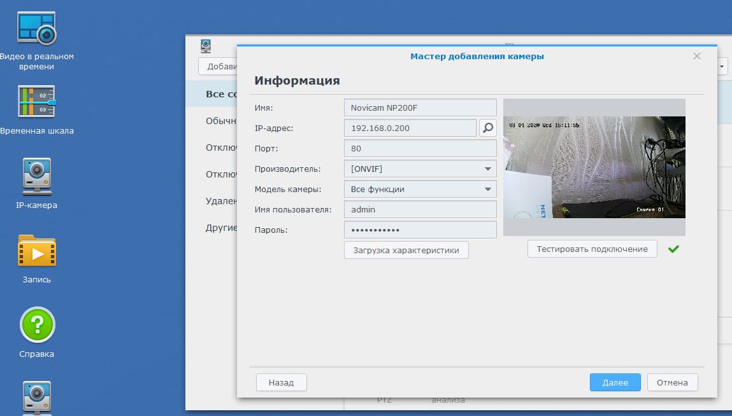Image resolution: width=732 pixels, height=416 pixels.
Task: Close the camera add wizard dialog
Action: [696, 56]
